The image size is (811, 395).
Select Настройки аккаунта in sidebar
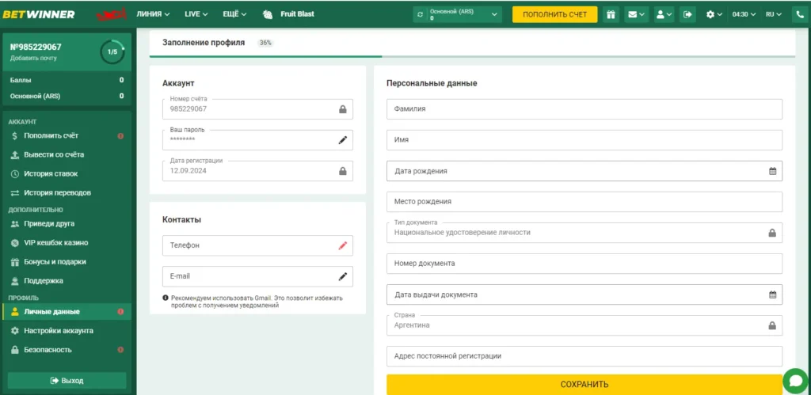tap(59, 331)
